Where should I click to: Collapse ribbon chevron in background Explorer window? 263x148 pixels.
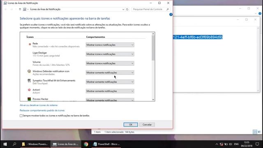click(256, 14)
